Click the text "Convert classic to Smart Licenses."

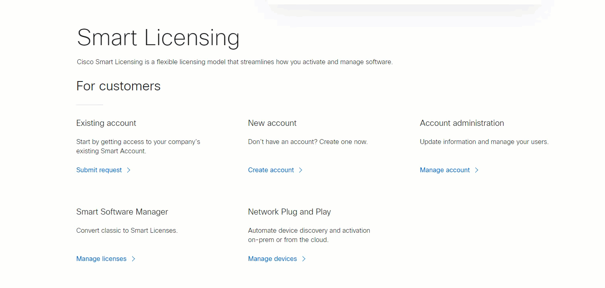[127, 231]
